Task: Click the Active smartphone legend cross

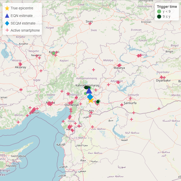Action: click(7, 30)
